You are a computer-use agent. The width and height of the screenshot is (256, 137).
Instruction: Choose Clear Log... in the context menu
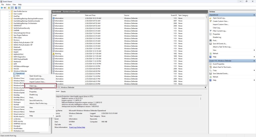tap(40, 86)
